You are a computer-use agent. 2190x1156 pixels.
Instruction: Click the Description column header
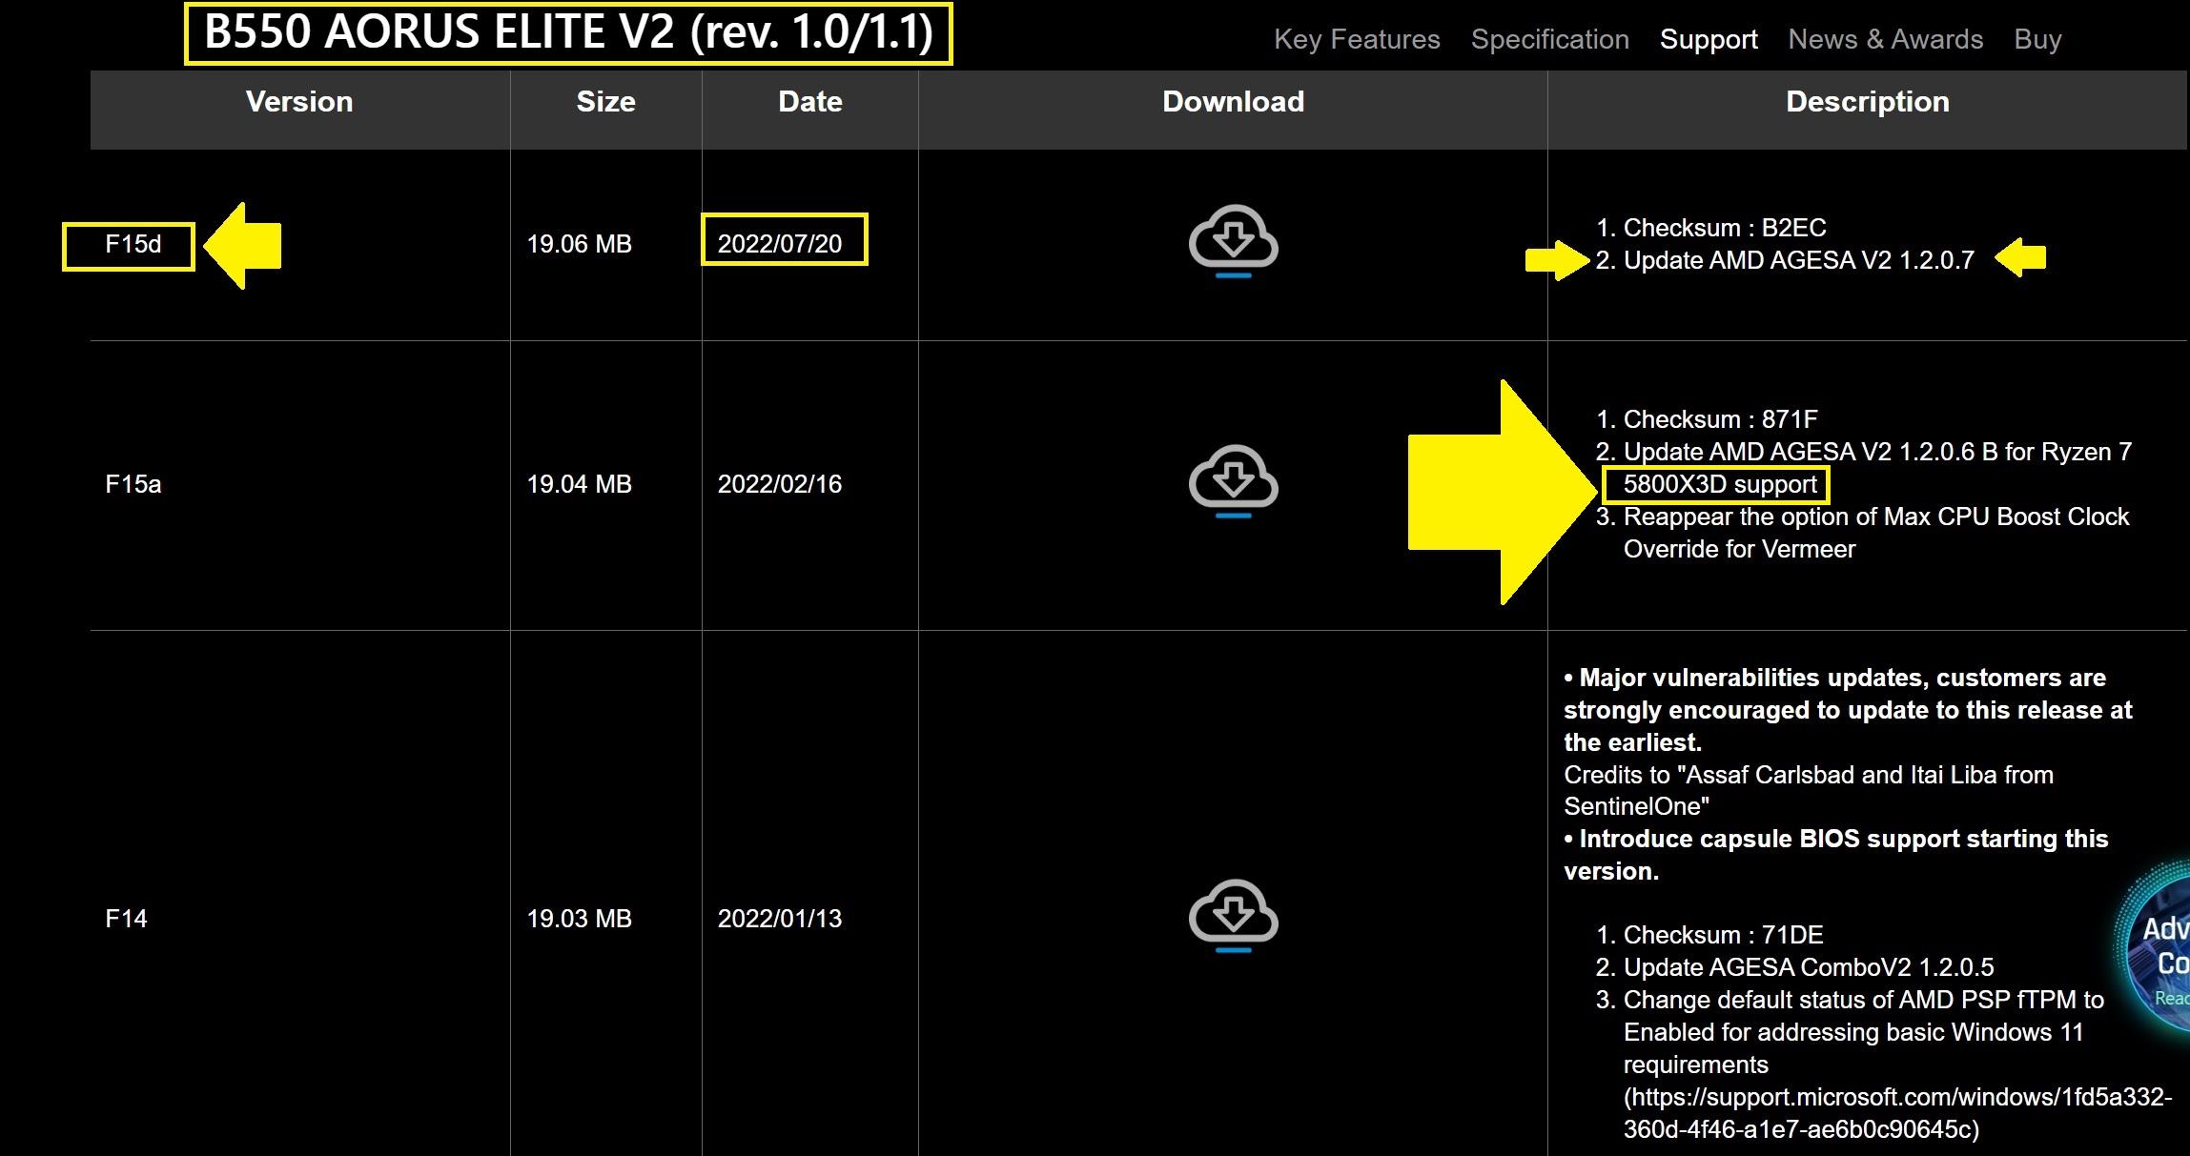click(1867, 102)
